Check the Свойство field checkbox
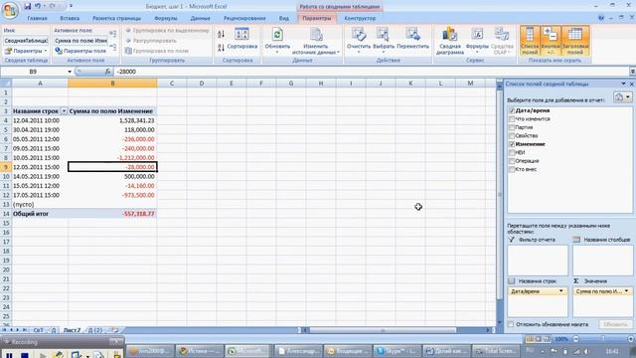Viewport: 636px width, 358px height. (x=512, y=135)
